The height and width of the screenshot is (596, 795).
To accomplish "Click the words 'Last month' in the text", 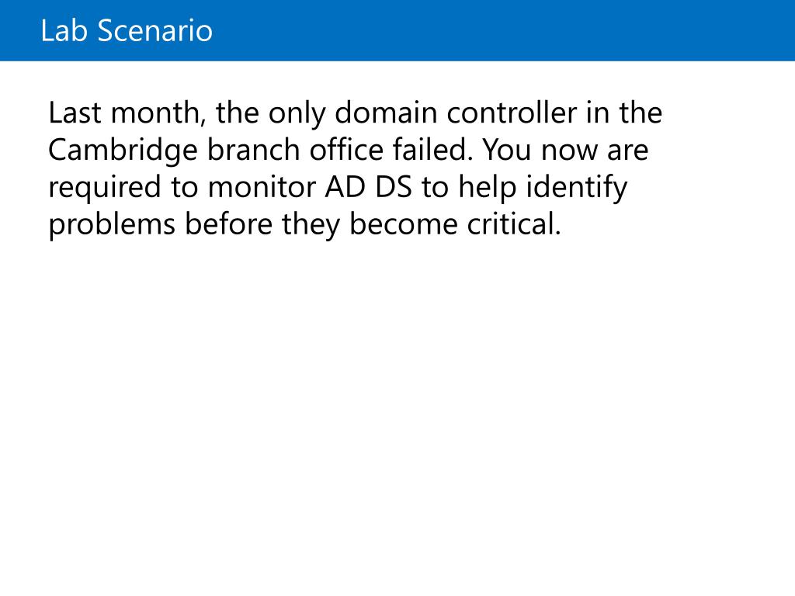I will pyautogui.click(x=126, y=113).
